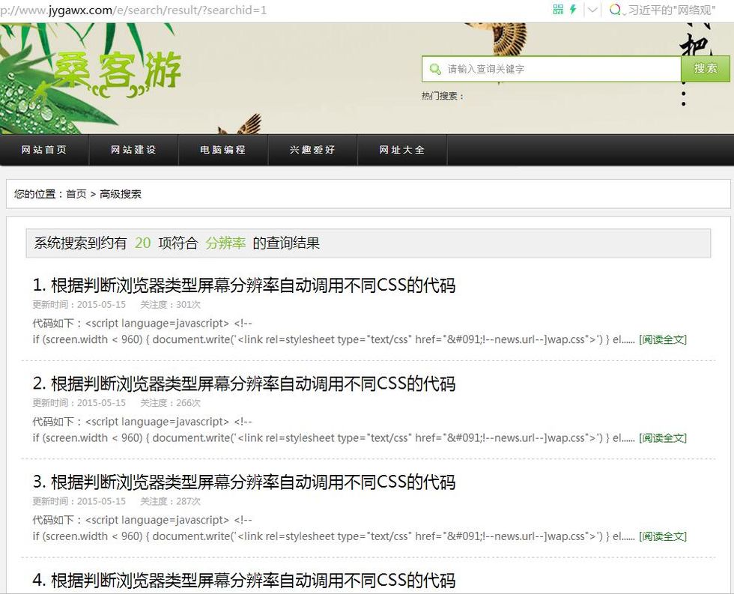Click the 更新时间 date in result 3
This screenshot has width=734, height=594.
[x=79, y=501]
